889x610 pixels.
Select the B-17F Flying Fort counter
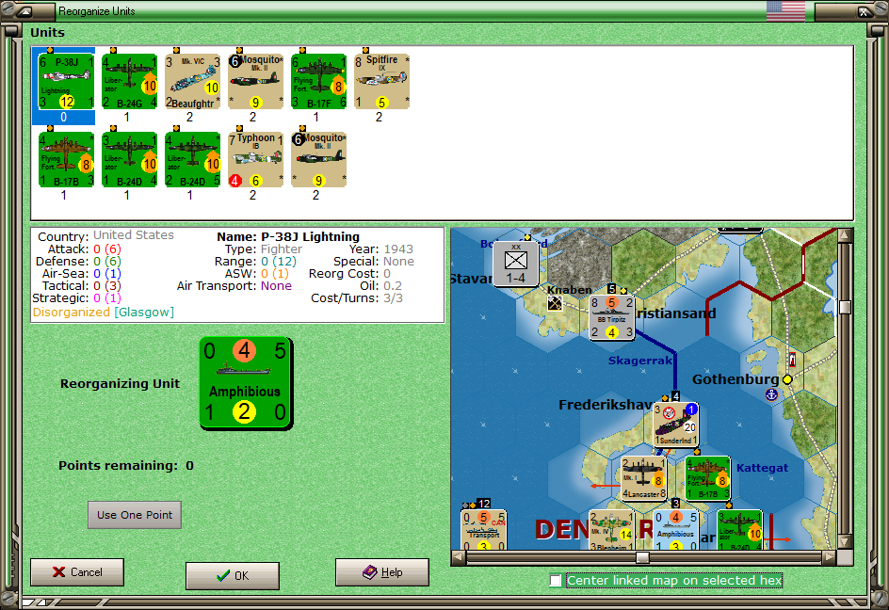coord(318,81)
